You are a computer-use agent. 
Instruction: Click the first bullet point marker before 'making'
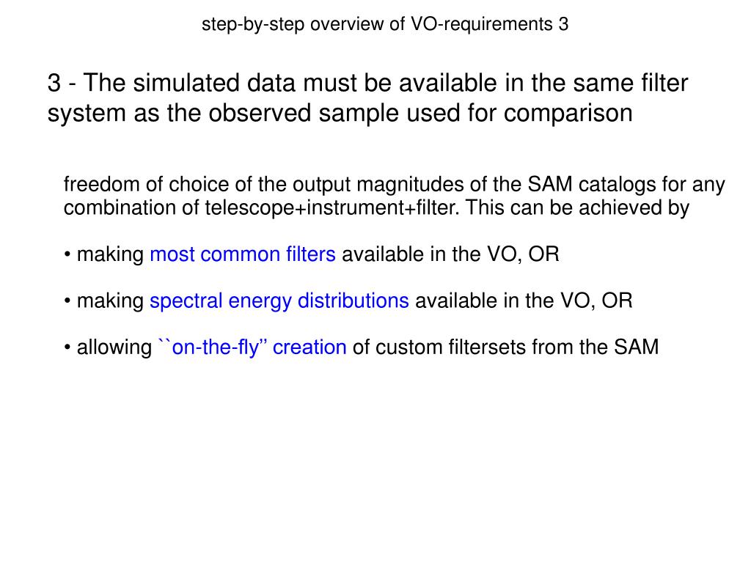67,255
